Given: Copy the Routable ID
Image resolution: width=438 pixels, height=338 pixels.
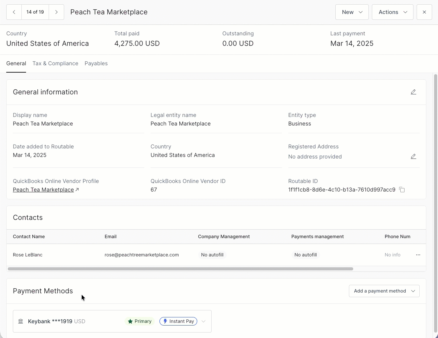Looking at the screenshot, I should [x=402, y=190].
